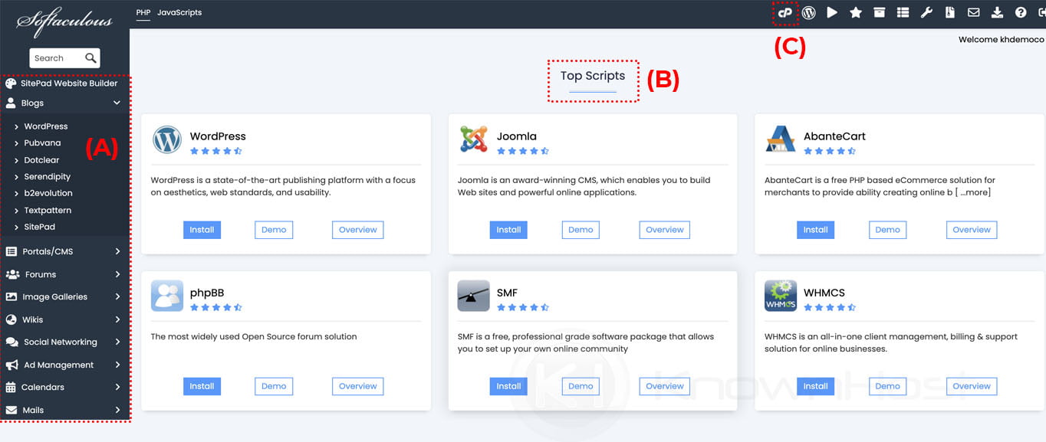The height and width of the screenshot is (442, 1046).
Task: Click the play (demos) icon in toolbar
Action: coord(832,13)
